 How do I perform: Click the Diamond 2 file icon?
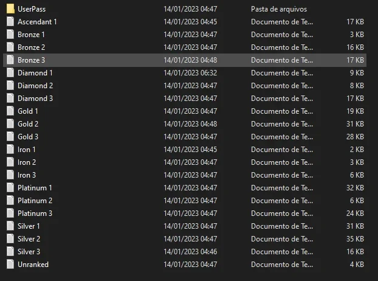10,85
